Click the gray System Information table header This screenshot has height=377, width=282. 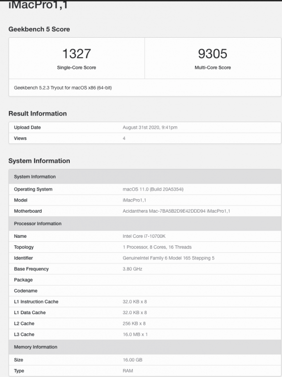(x=145, y=177)
